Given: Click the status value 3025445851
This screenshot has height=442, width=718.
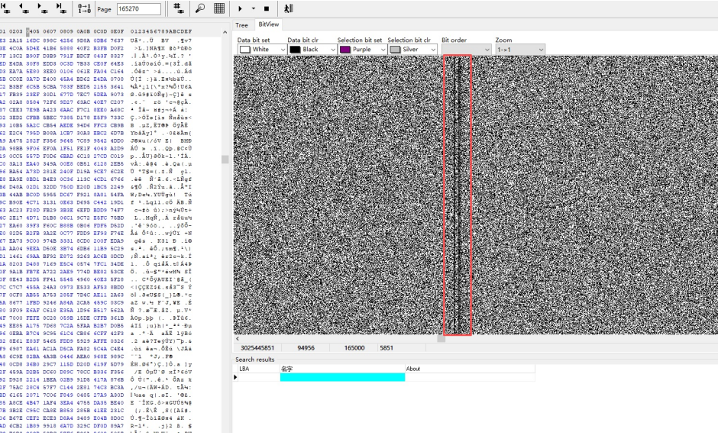Looking at the screenshot, I should tap(257, 348).
